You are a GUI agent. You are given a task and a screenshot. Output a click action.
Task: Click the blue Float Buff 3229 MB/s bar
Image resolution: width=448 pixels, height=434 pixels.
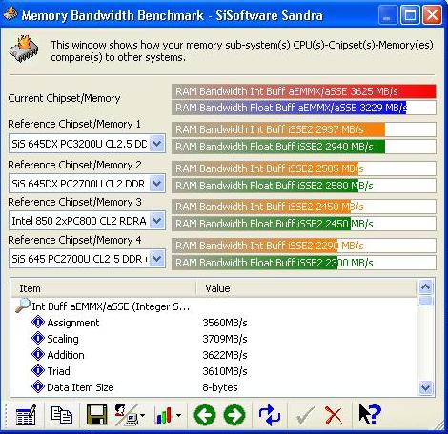[289, 108]
